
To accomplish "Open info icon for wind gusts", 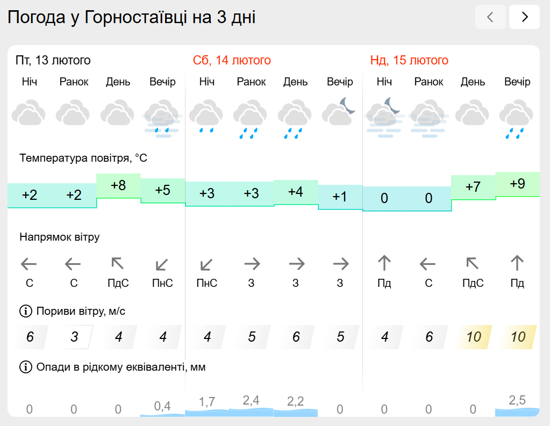I will [x=25, y=311].
